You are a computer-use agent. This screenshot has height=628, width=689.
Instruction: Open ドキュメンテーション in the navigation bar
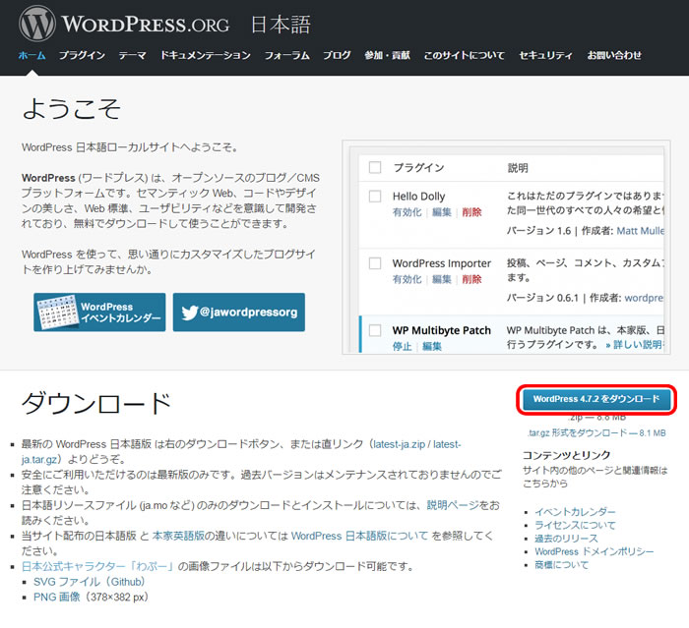point(205,55)
